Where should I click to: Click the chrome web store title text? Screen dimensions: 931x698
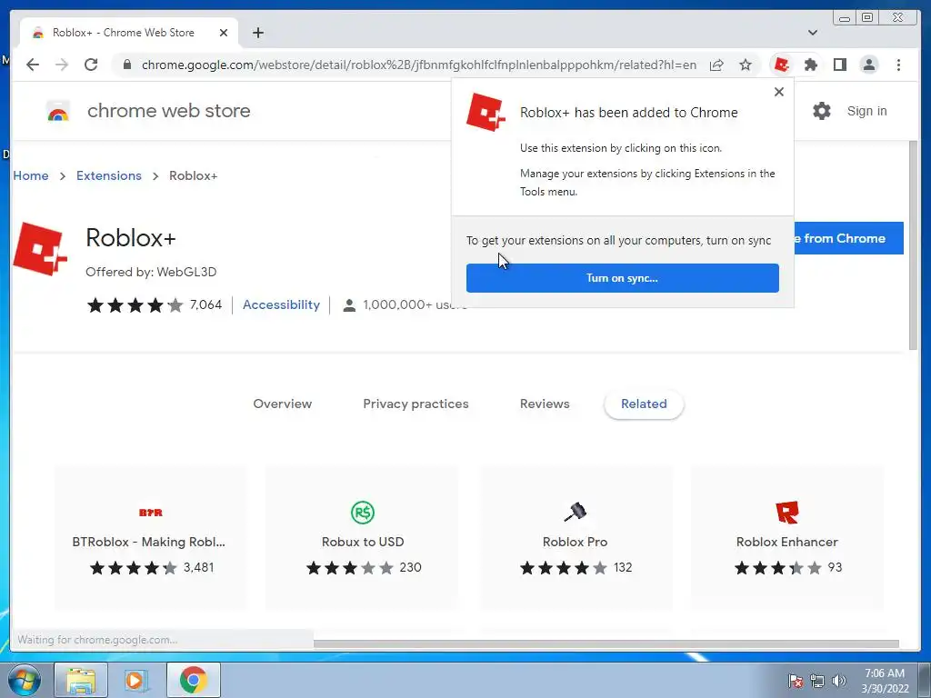click(x=168, y=111)
